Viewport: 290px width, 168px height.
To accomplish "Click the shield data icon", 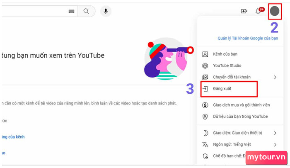I will coord(205,117).
